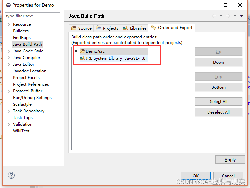Select Java Build Path tree item
Viewport: 250px width, 188px height.
27,44
